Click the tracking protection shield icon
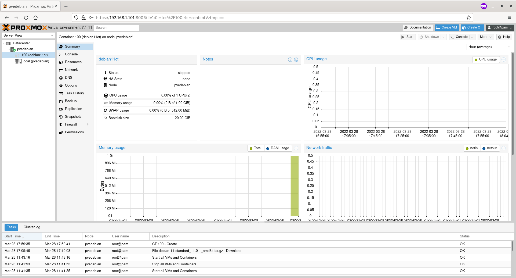This screenshot has width=516, height=278. click(76, 17)
